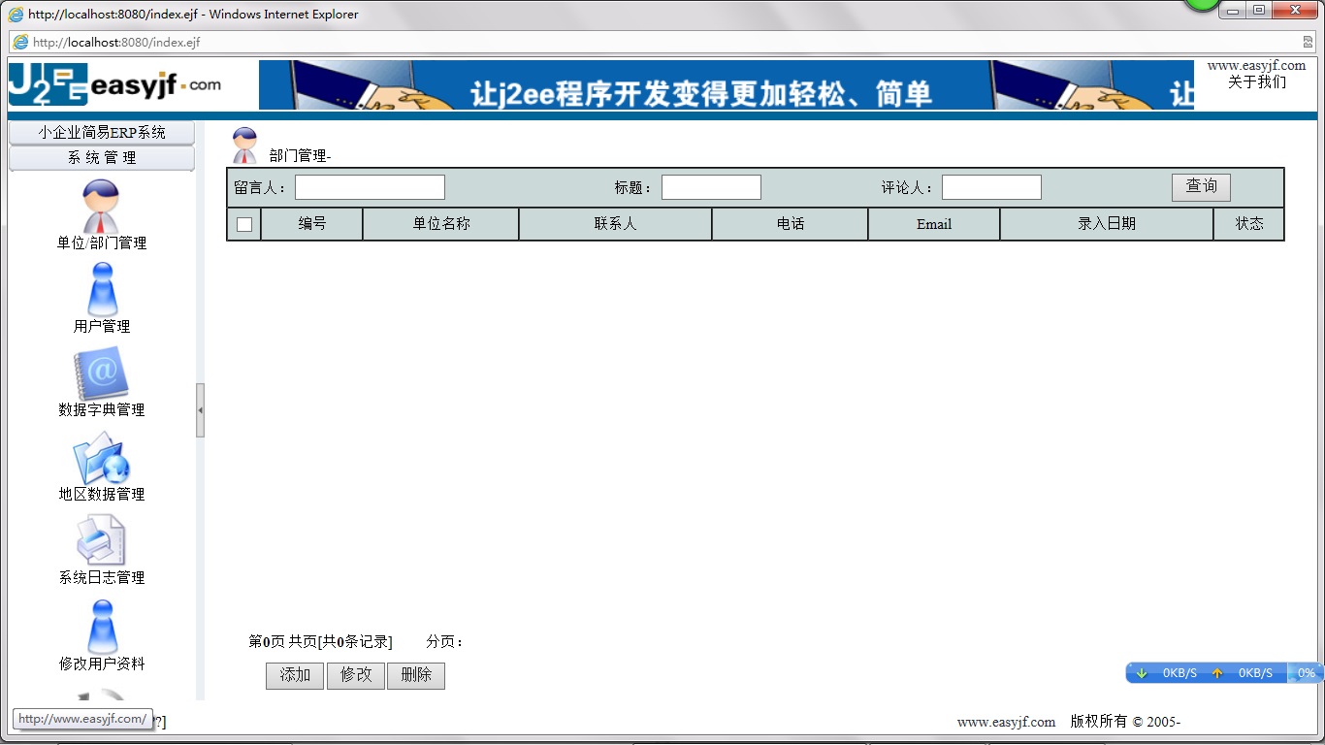The image size is (1325, 745).
Task: Click the 版权所有 © 2005 footer text
Action: click(1125, 722)
